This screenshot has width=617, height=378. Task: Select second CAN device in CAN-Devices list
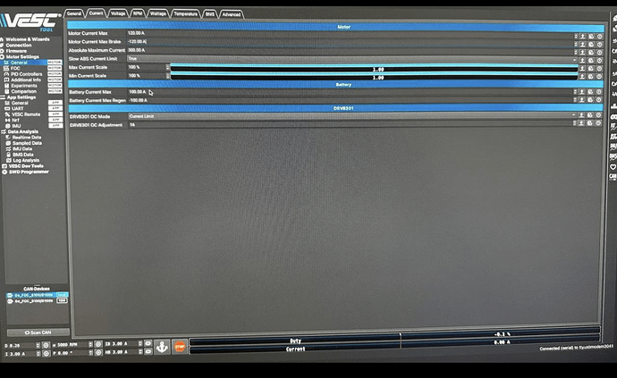point(38,301)
